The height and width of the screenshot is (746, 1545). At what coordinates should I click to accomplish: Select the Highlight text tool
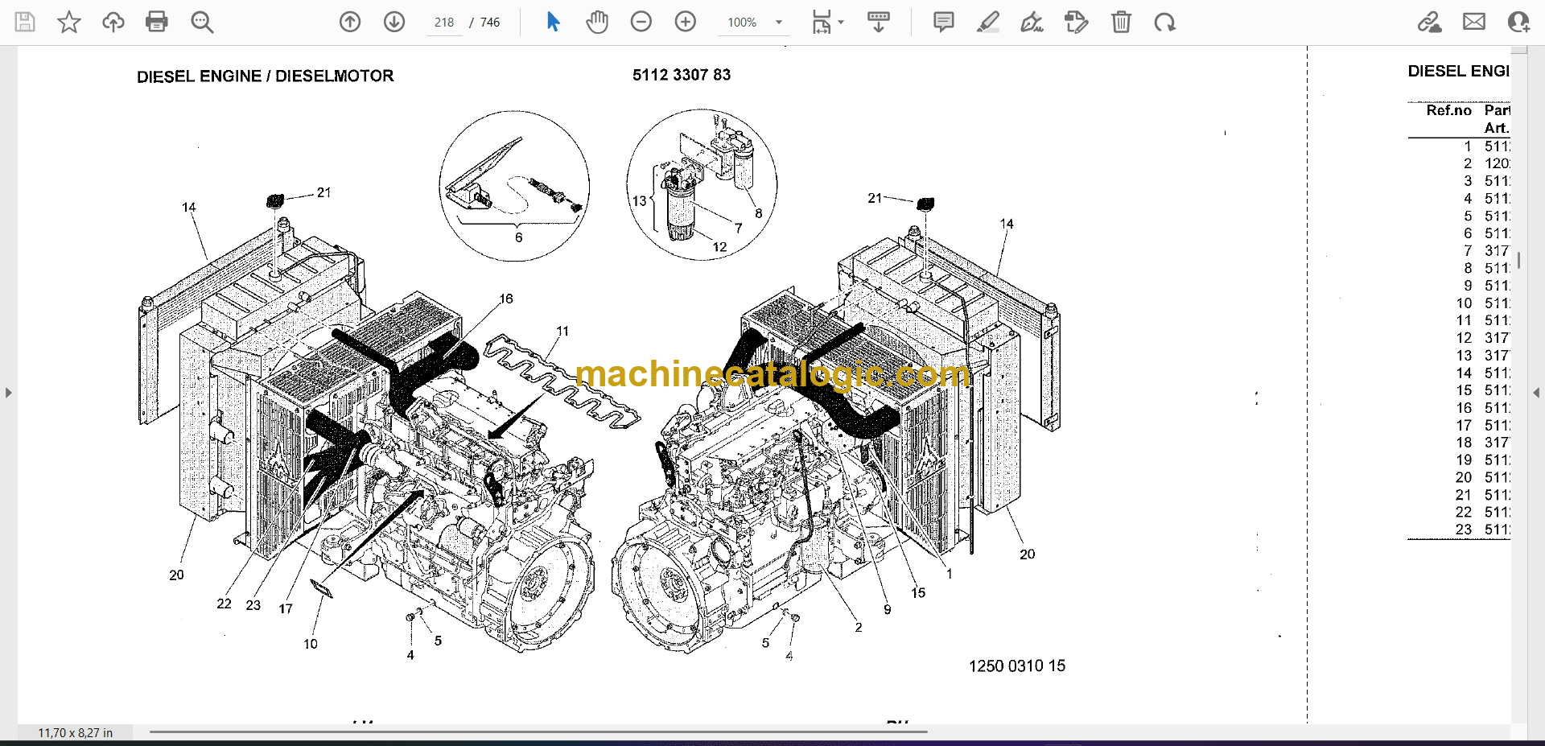click(x=988, y=22)
